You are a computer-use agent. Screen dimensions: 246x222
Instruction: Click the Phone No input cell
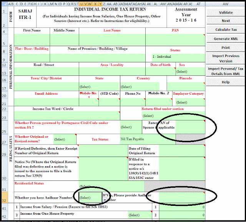[x=133, y=102]
